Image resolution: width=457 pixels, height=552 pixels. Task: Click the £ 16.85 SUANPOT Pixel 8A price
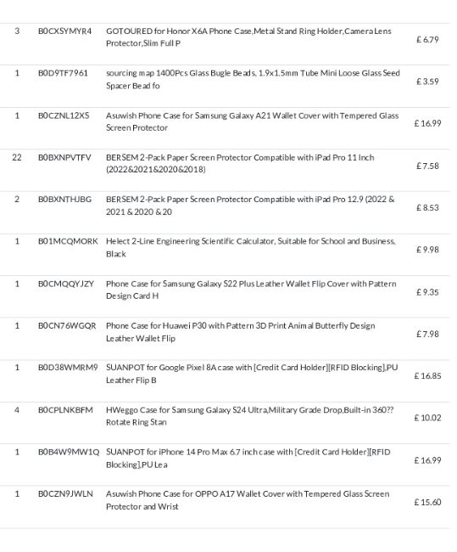(x=427, y=376)
